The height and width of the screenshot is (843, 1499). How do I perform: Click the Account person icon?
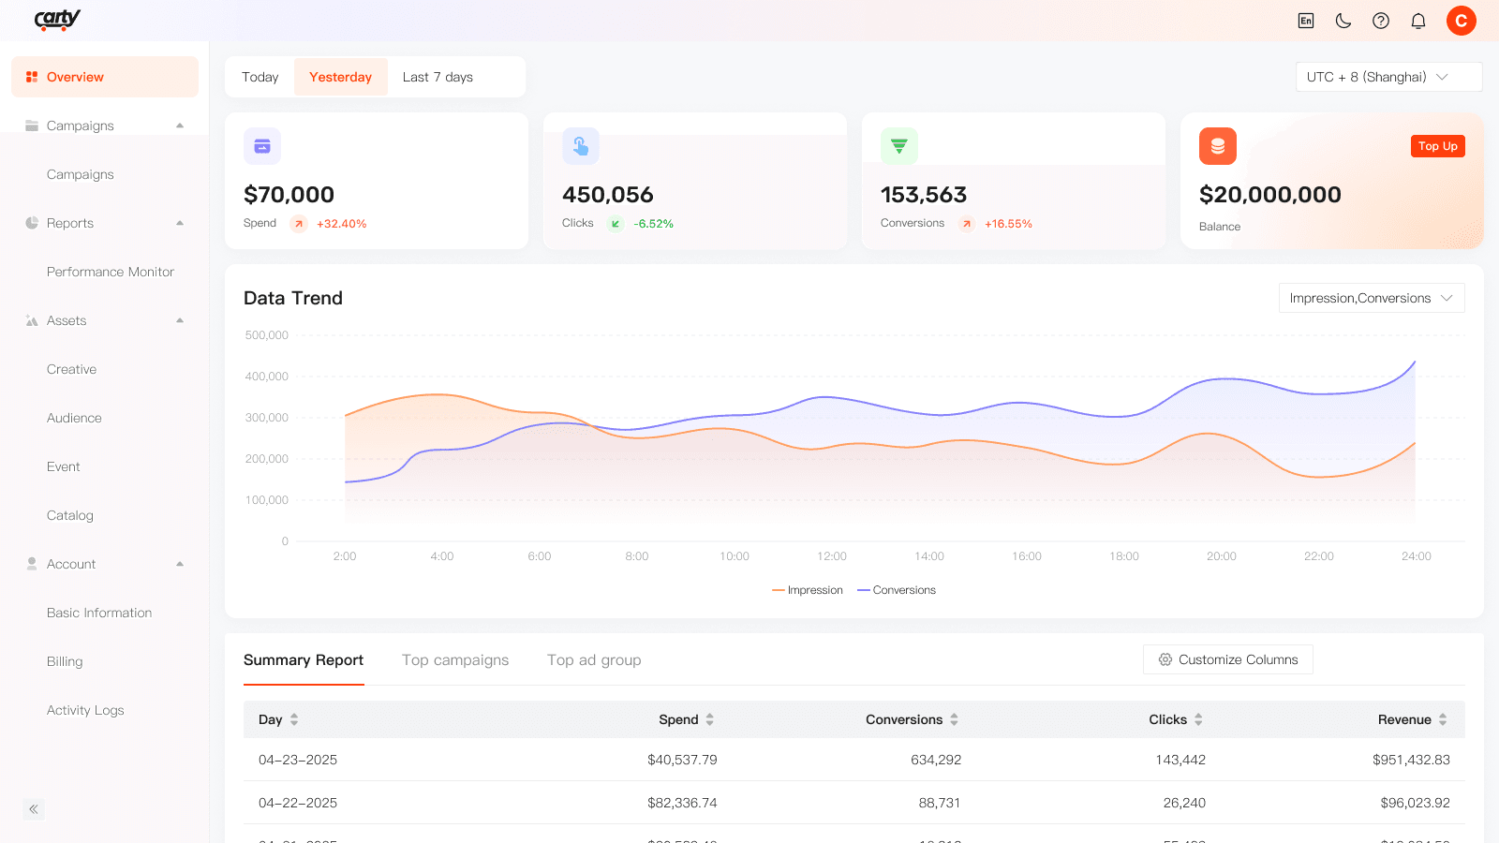(x=32, y=564)
